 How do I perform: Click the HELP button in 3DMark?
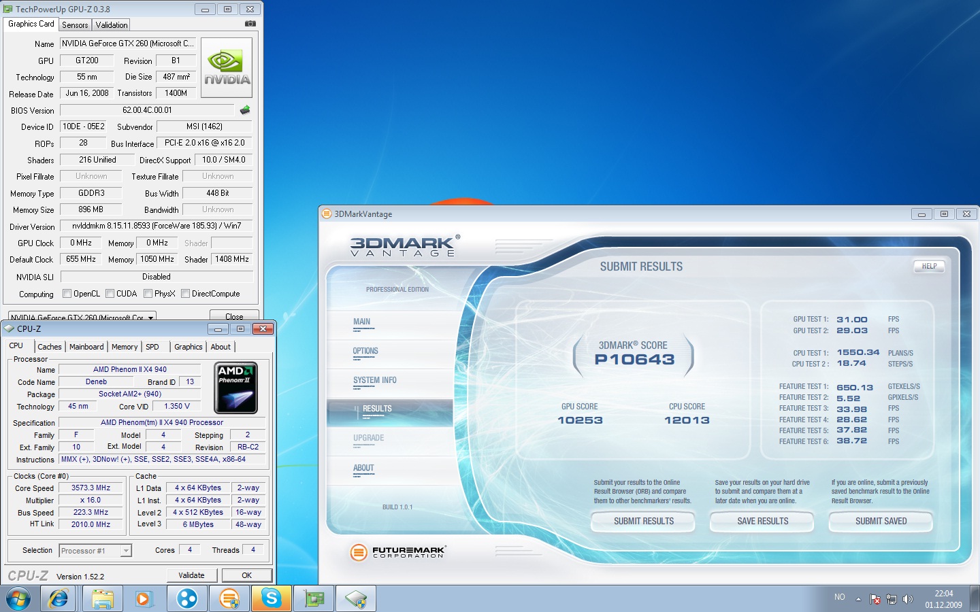(x=929, y=266)
